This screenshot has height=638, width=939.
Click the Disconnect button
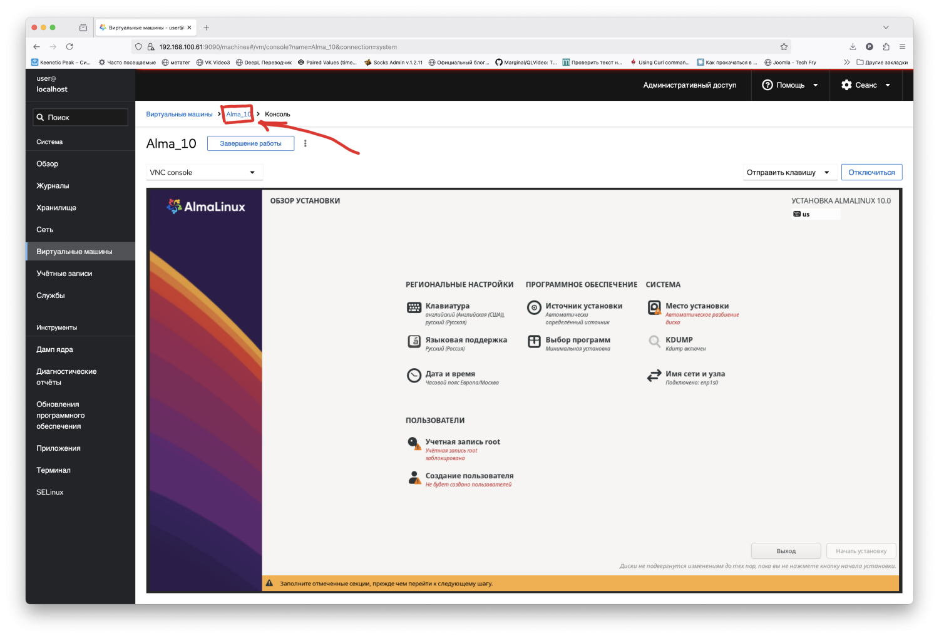871,173
